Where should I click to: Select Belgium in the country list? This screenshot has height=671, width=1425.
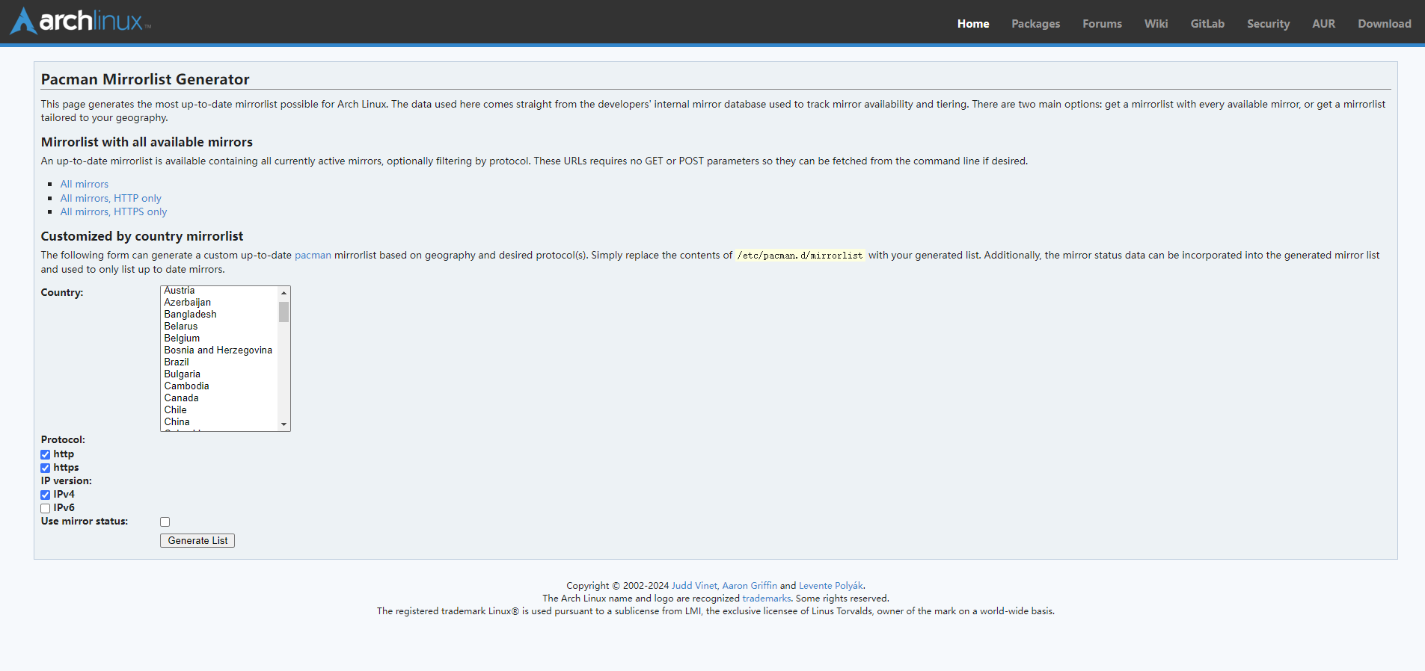[182, 338]
